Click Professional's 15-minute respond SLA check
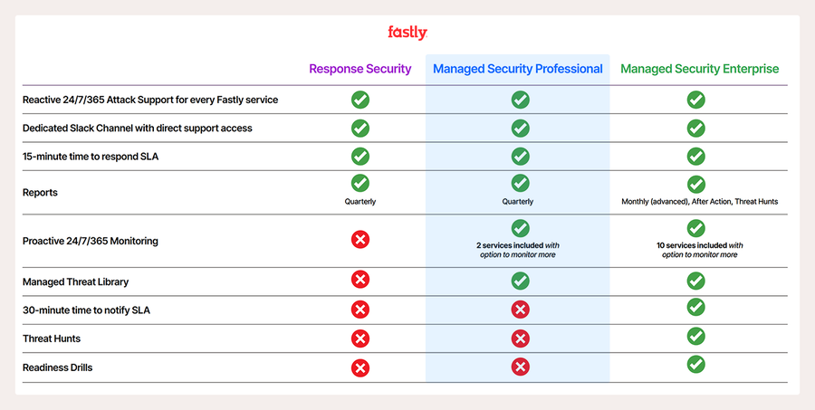Viewport: 815px width, 410px height. tap(520, 156)
